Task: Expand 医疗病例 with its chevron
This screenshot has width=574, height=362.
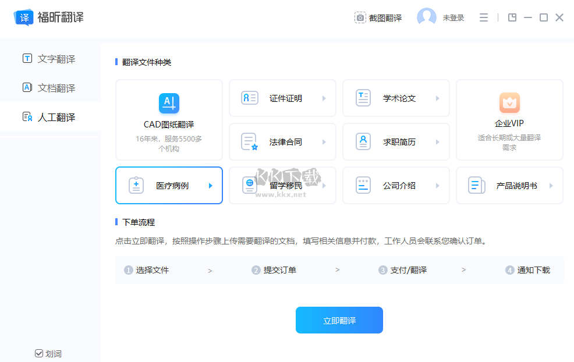Action: (212, 185)
